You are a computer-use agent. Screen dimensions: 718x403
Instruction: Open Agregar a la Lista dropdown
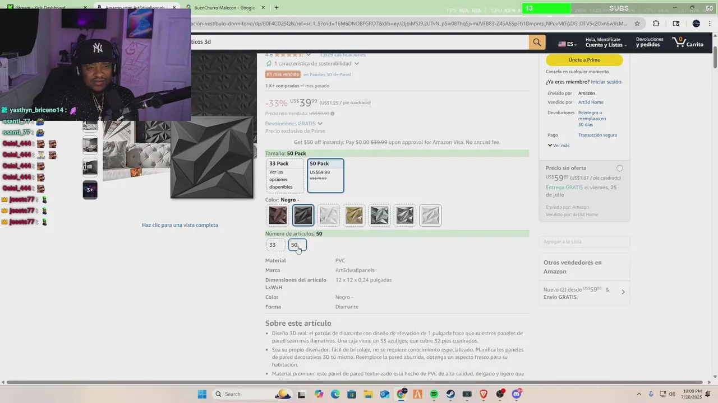coord(584,242)
